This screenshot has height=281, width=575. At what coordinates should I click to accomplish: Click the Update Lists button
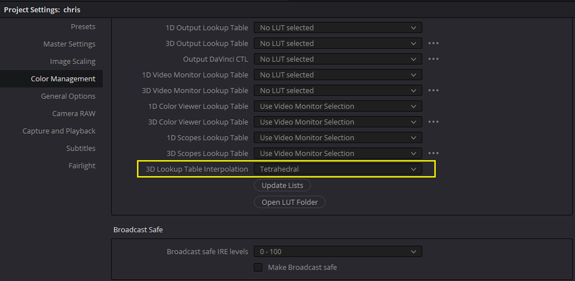pos(283,185)
